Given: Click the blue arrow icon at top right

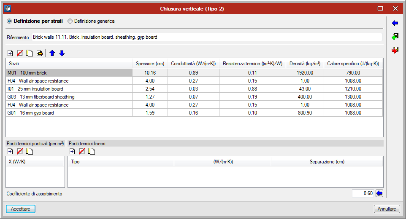Looking at the screenshot, I should (x=395, y=23).
